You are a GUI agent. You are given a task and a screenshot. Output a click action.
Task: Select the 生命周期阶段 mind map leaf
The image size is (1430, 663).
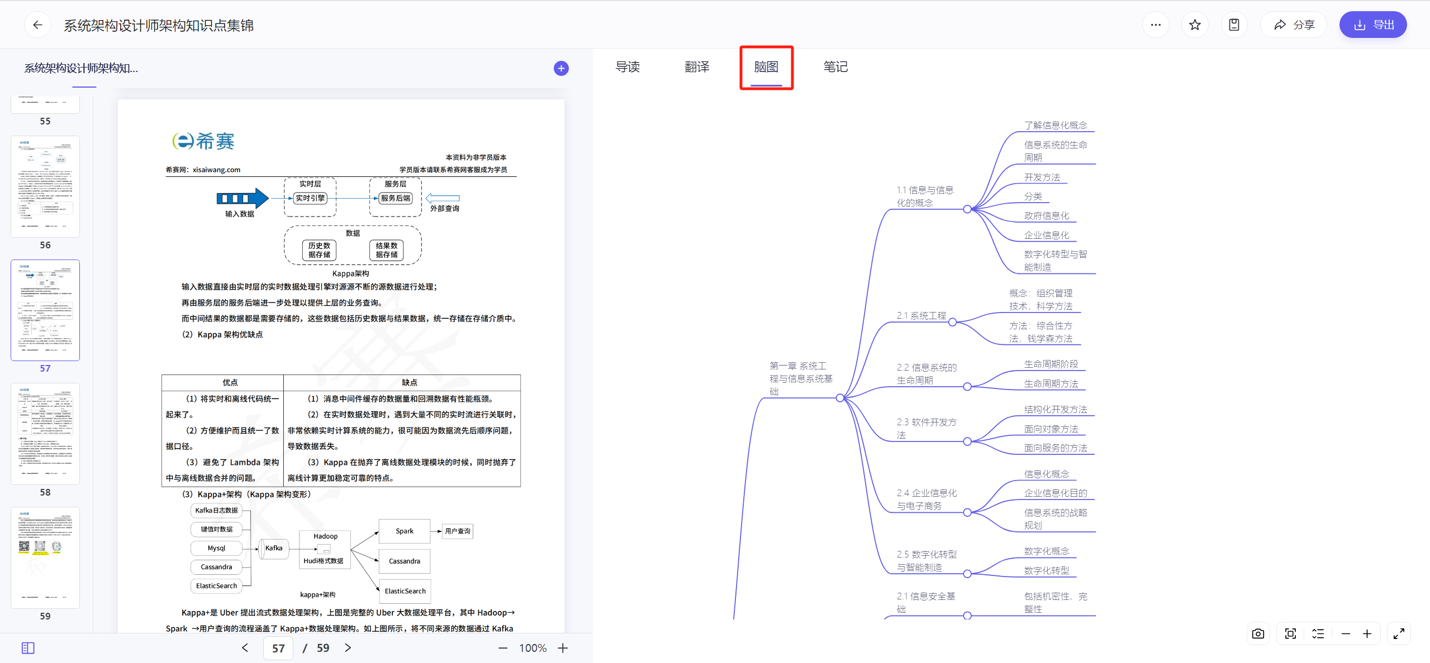pyautogui.click(x=1051, y=364)
